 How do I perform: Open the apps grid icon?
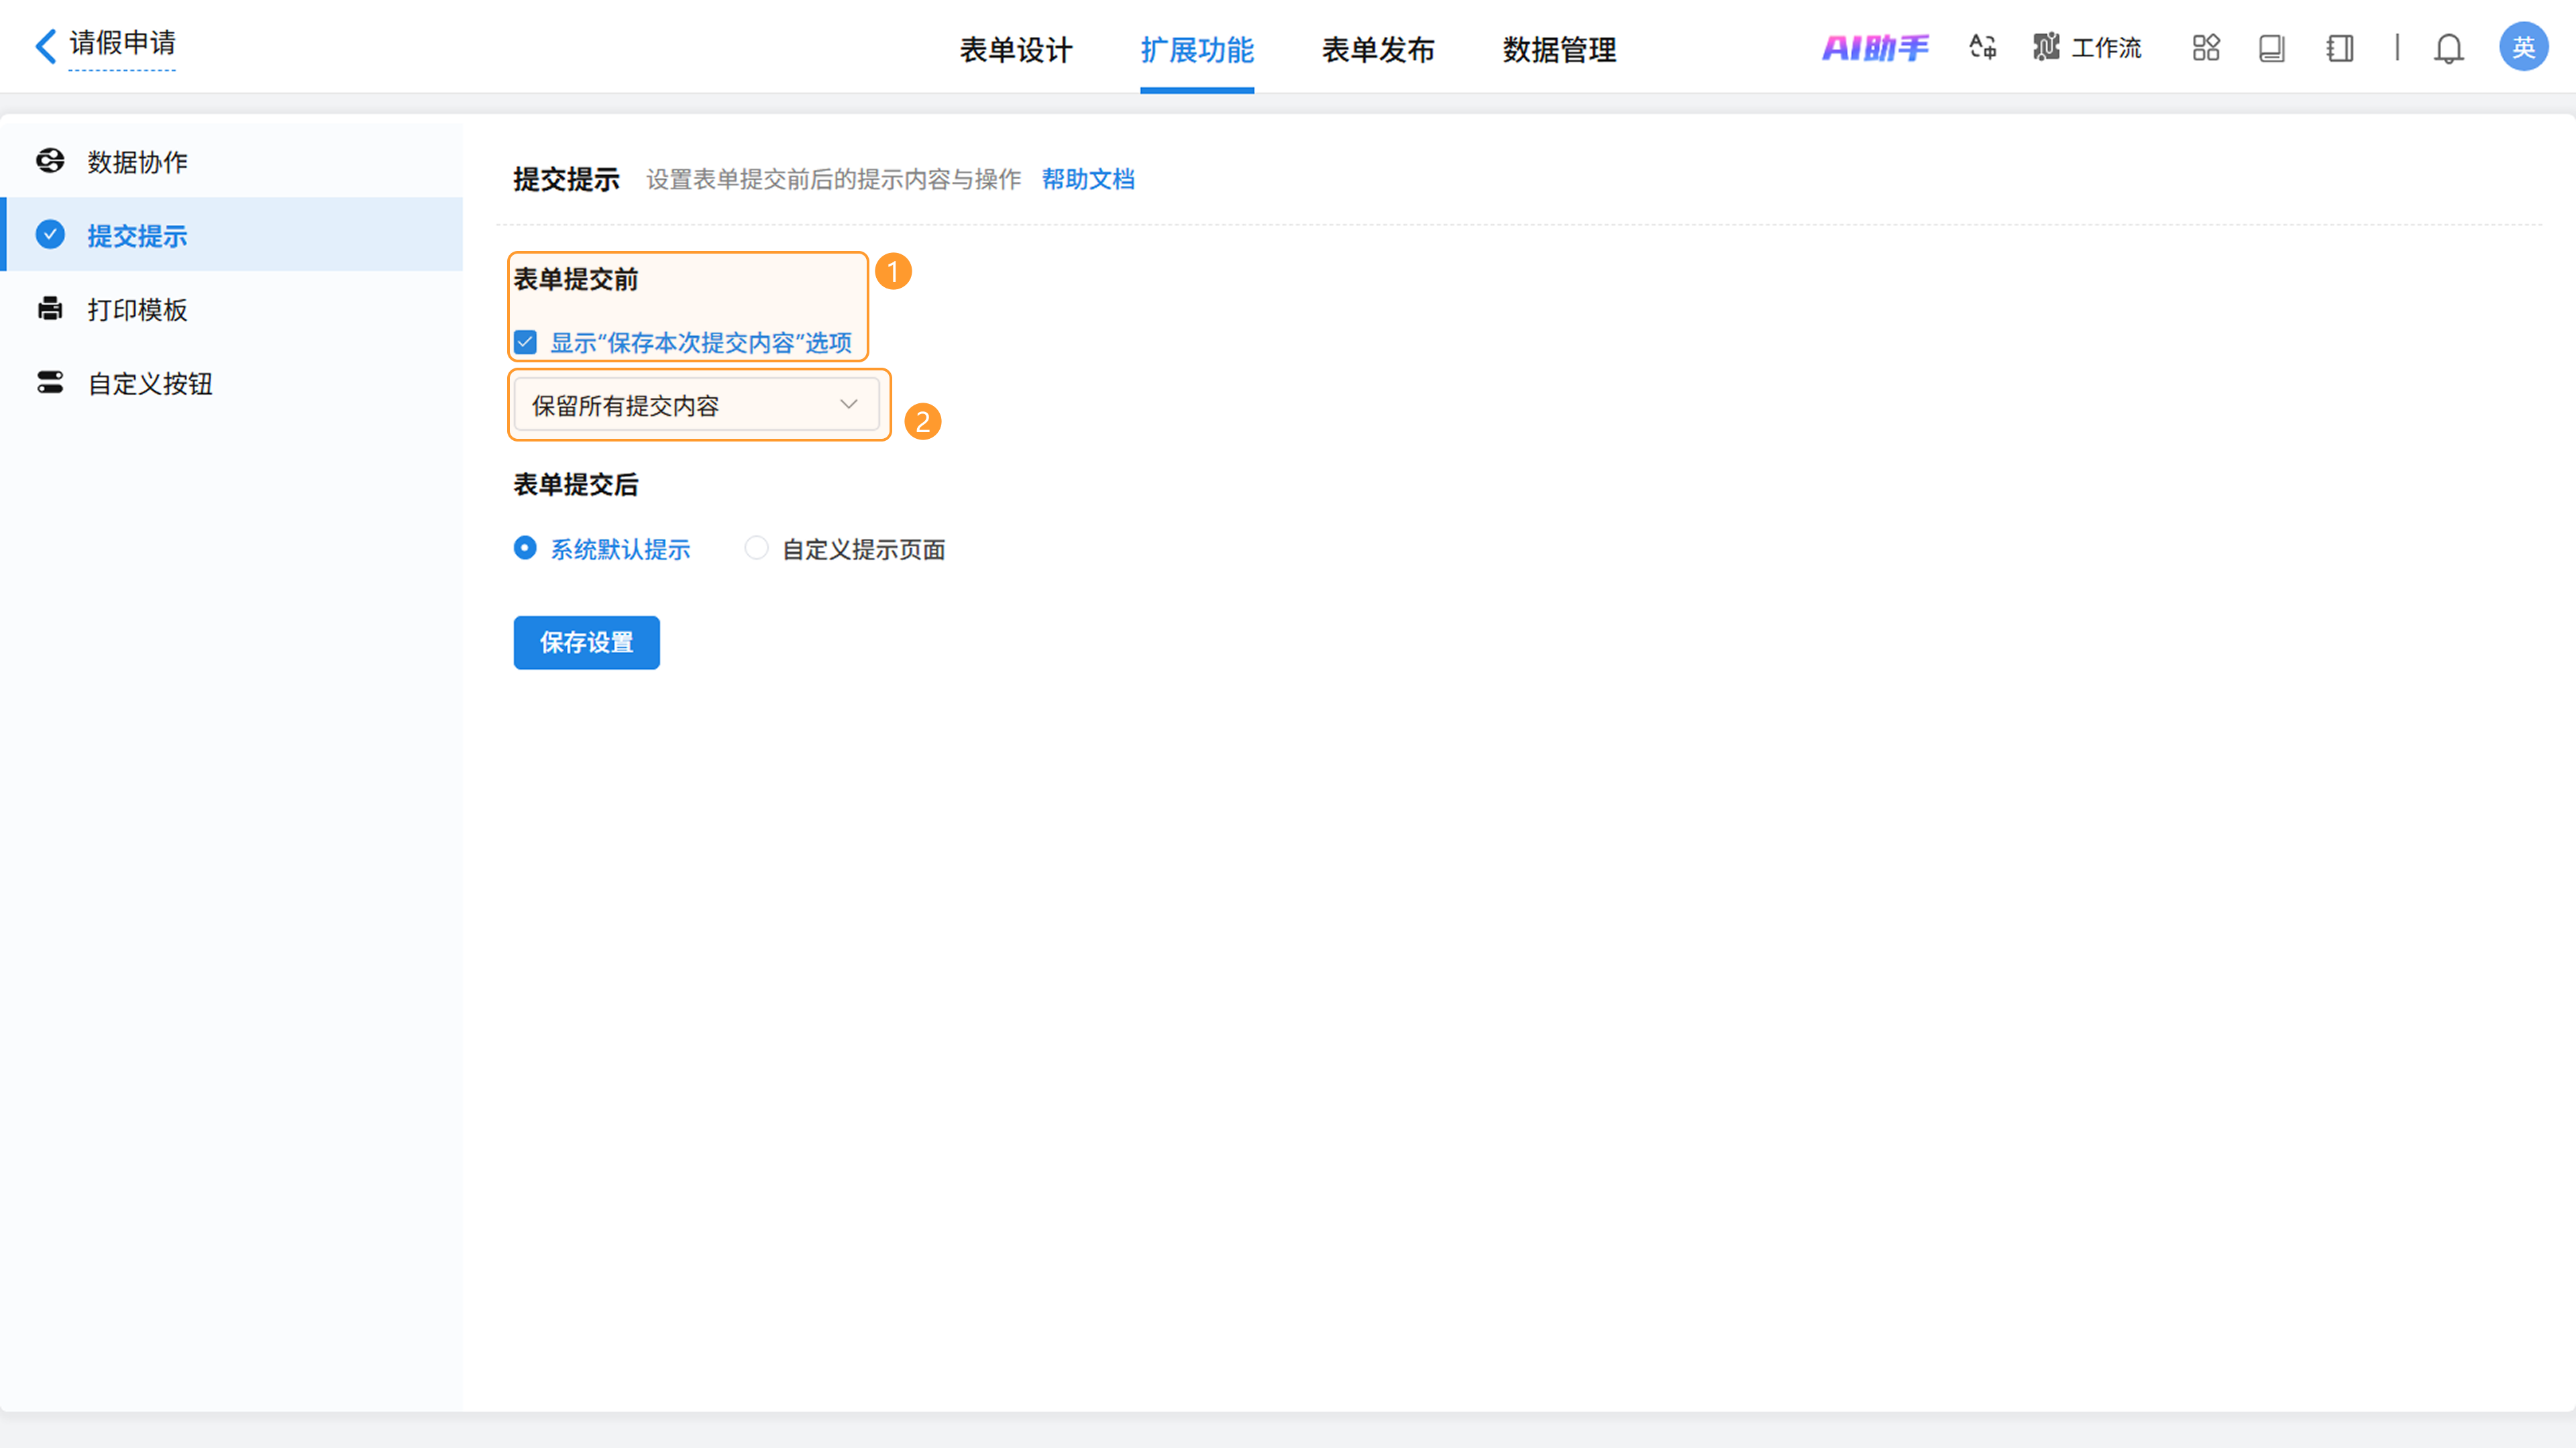pos(2206,48)
